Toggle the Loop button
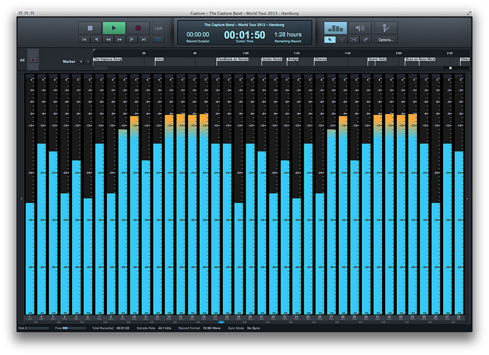Screen dimensions: 489x355 (158, 39)
